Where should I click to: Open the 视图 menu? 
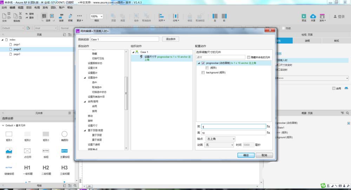click(x=21, y=8)
